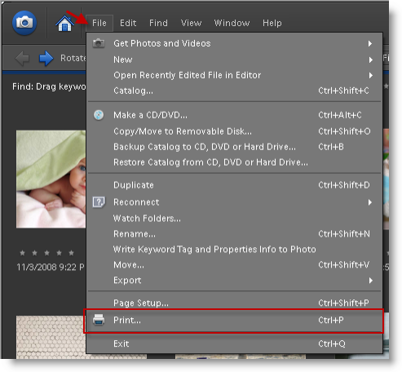Screen dimensions: 402x372
Task: Set fourth star rating under baby photo
Action: pyautogui.click(x=59, y=253)
